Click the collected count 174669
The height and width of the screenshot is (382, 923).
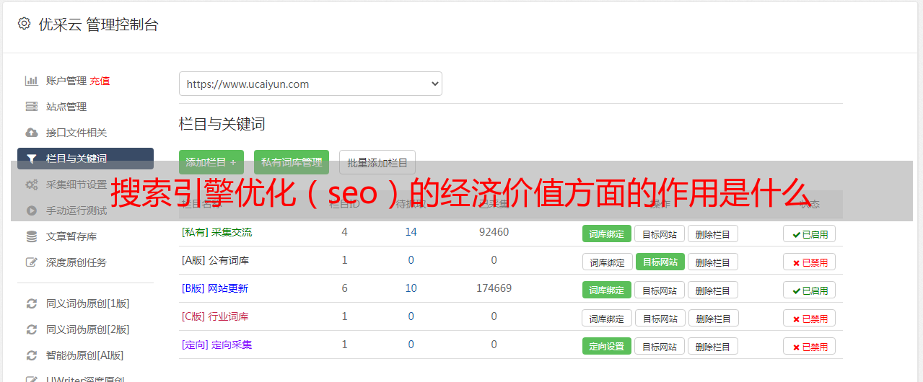tap(494, 288)
